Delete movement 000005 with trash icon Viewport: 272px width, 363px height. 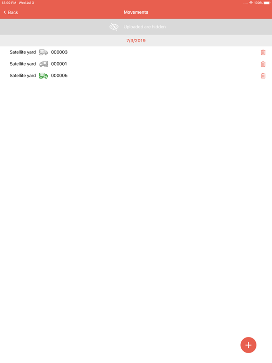263,76
